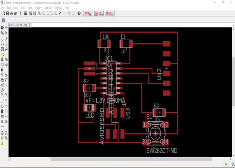Open the Tools menu

(30, 8)
